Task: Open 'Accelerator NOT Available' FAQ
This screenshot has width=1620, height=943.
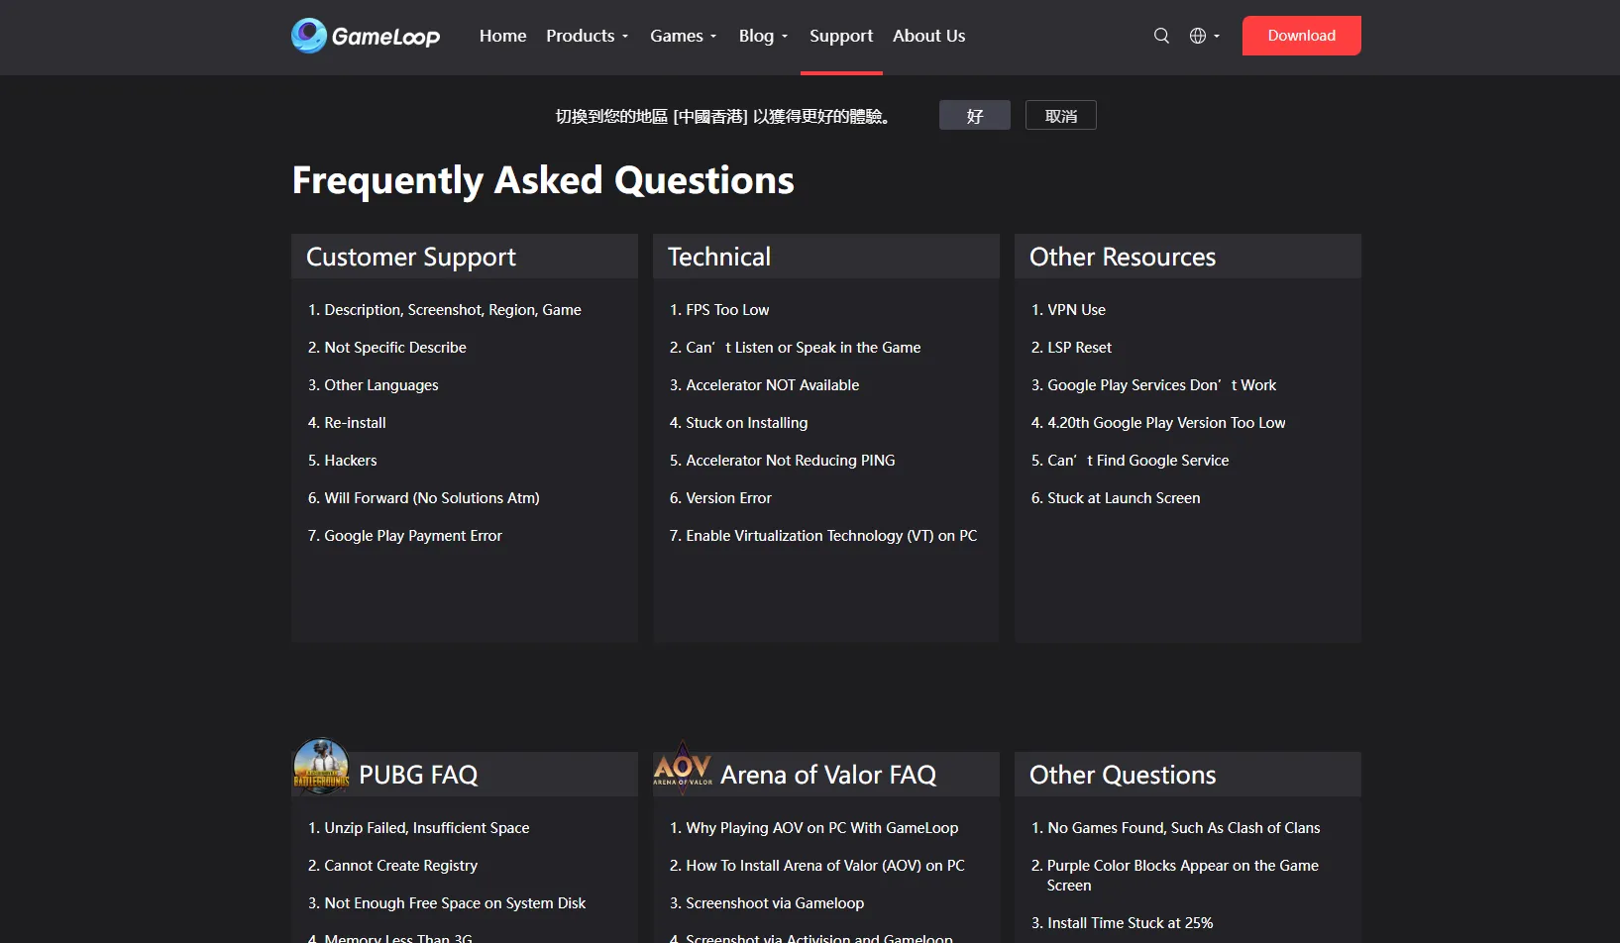Action: point(765,385)
